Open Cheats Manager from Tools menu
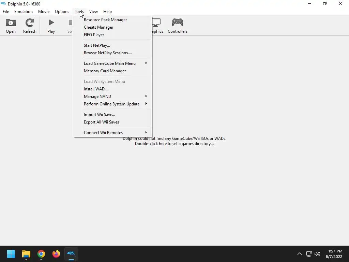The width and height of the screenshot is (349, 262). click(112, 27)
